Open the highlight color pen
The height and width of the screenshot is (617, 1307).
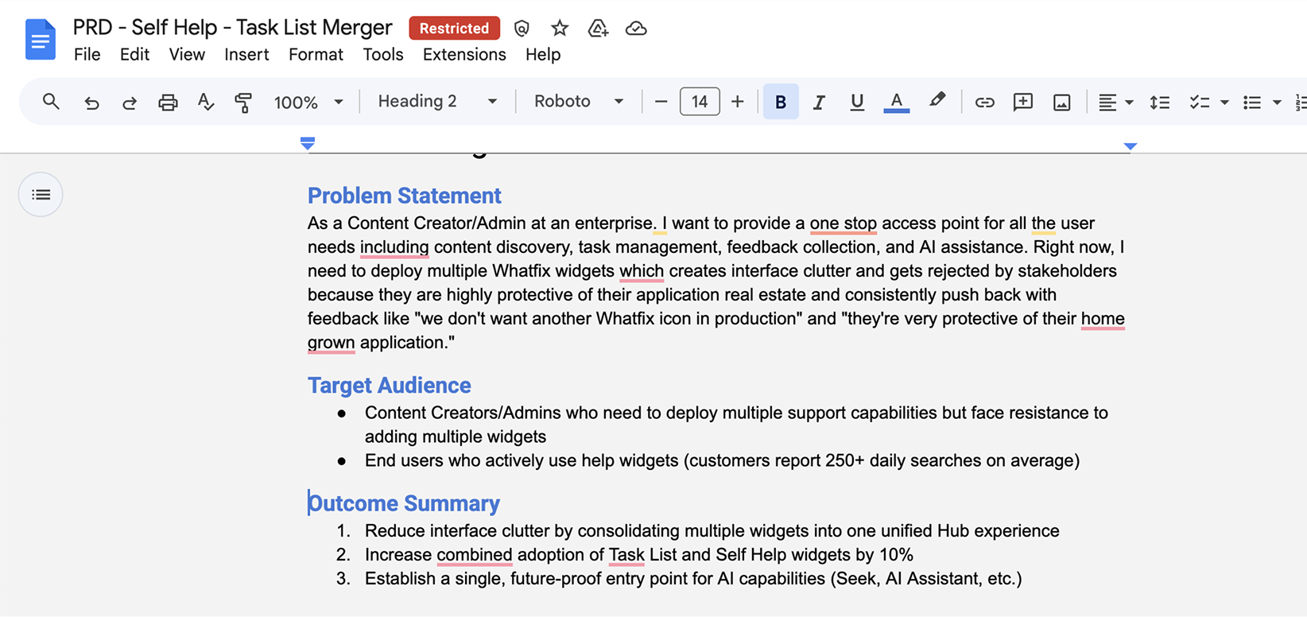(937, 101)
